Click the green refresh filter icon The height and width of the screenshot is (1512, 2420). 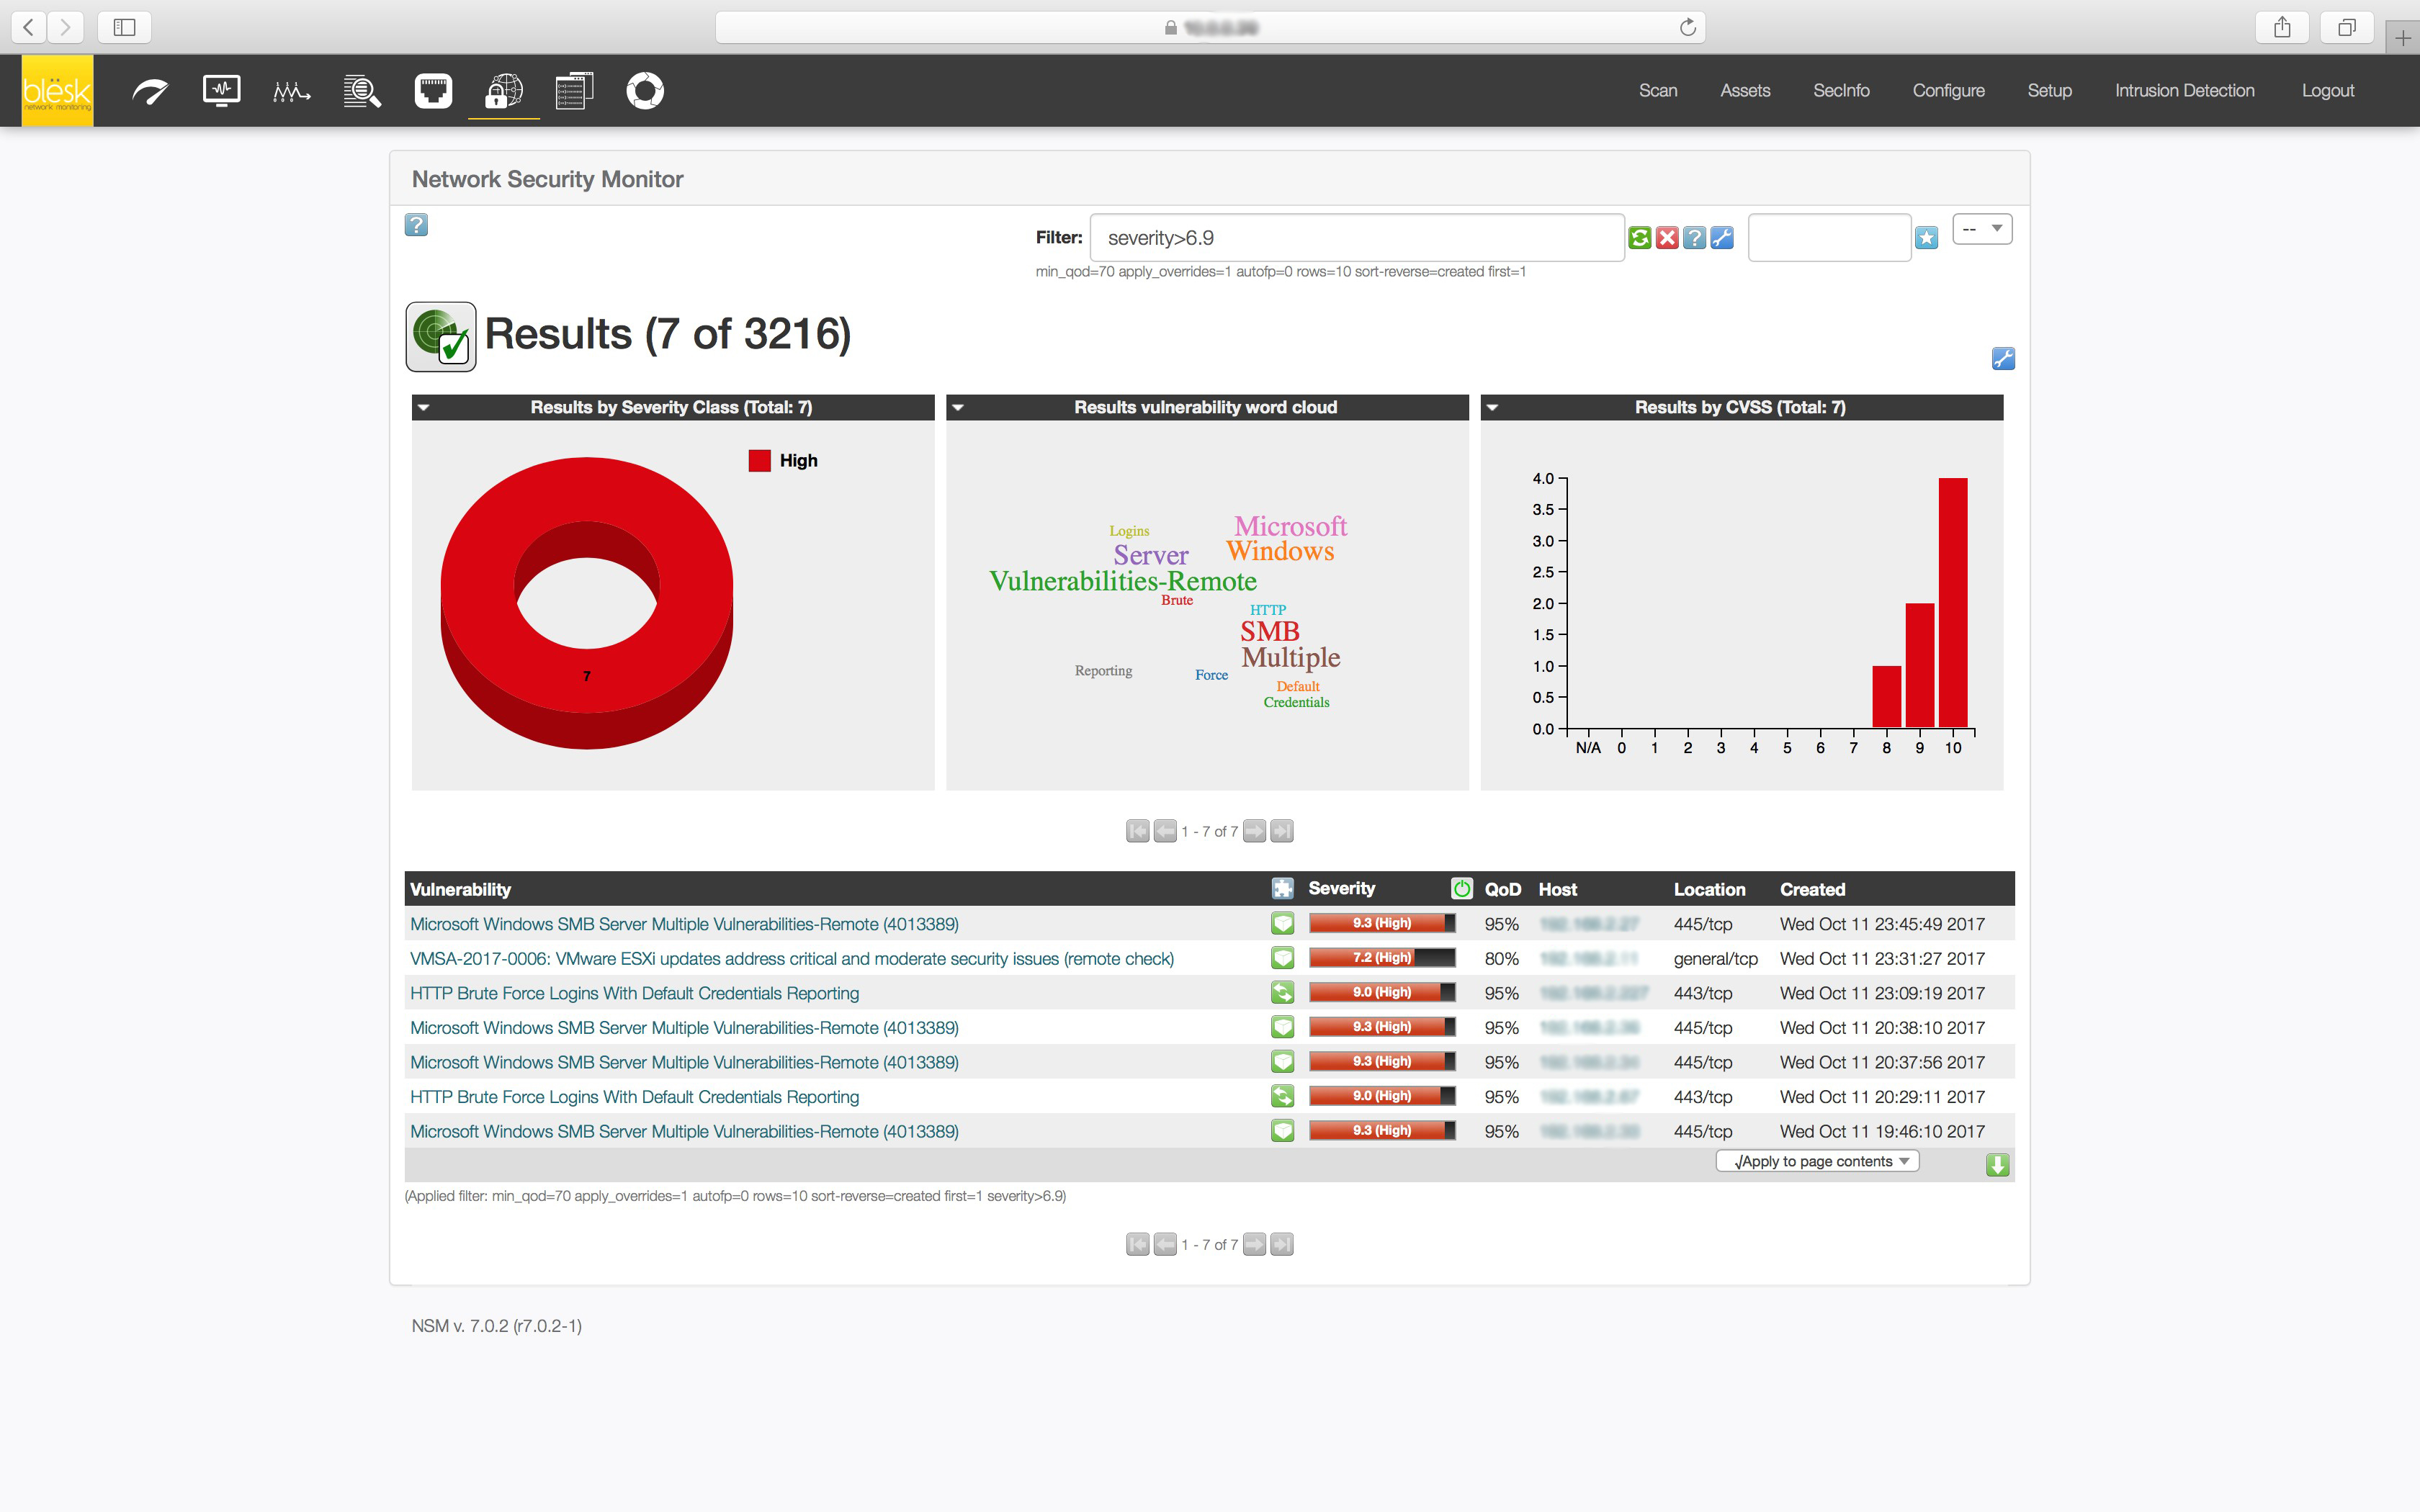[1639, 237]
